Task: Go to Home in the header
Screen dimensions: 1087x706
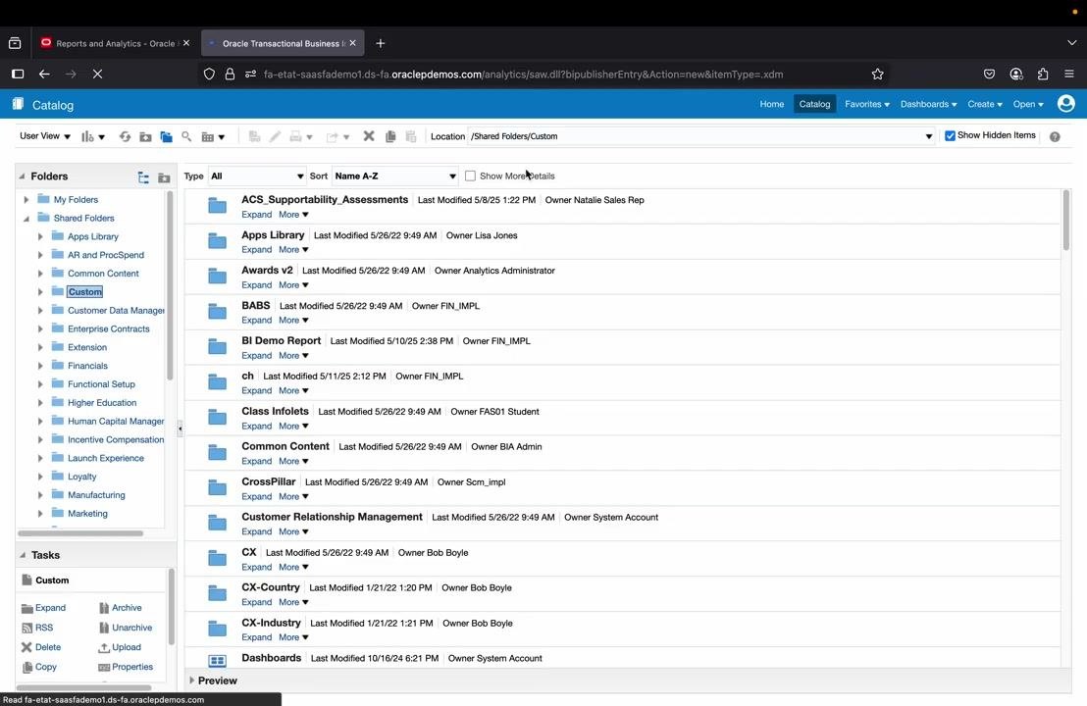Action: tap(771, 104)
